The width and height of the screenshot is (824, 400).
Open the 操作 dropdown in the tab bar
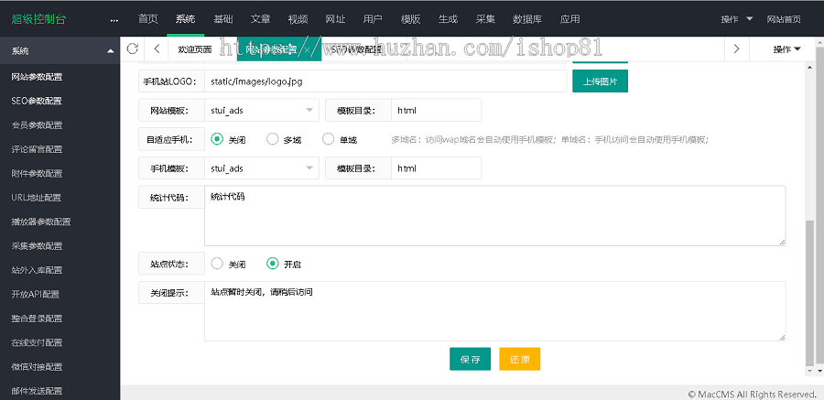[786, 49]
